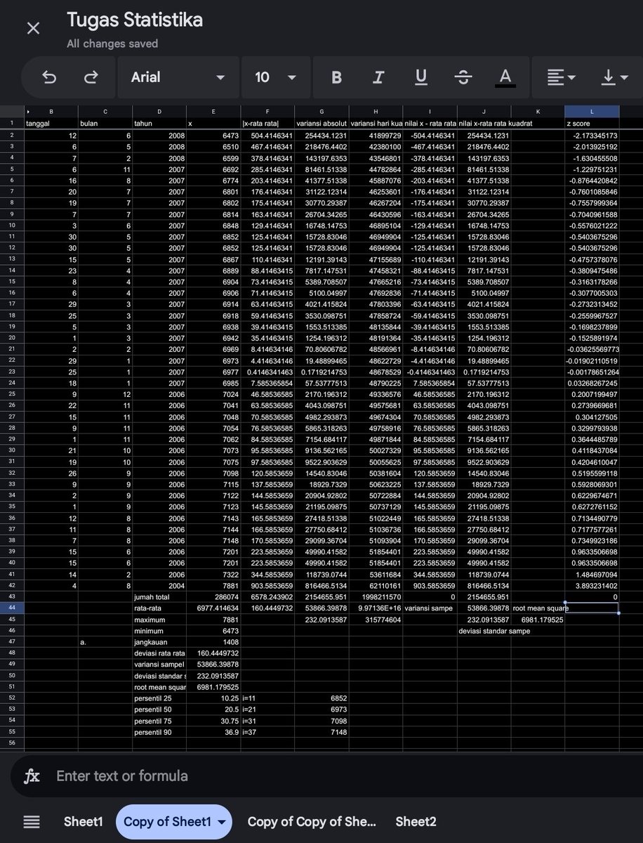Select the 'minimum' label cell

[x=159, y=631]
